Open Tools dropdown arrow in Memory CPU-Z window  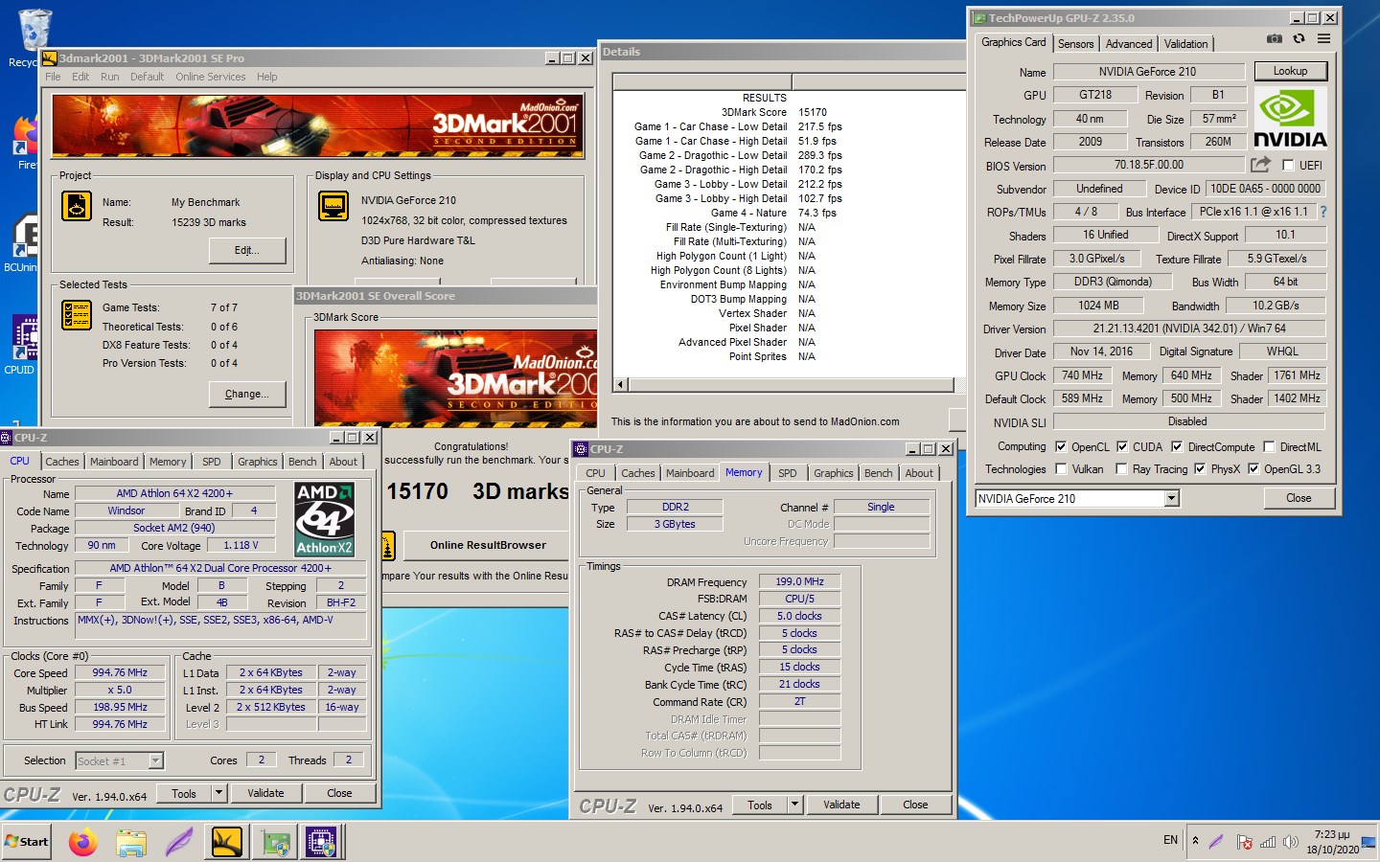(794, 805)
